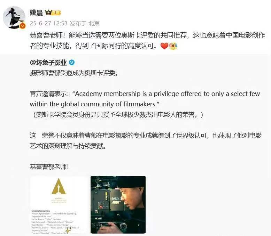Click the red heart emoji

pos(164,46)
